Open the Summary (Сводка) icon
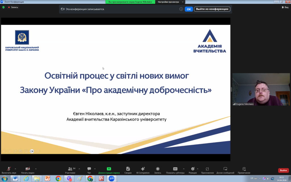Viewport: 291px width, 182px height. tap(128, 169)
